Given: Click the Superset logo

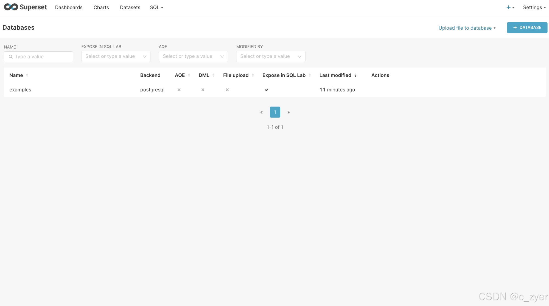Looking at the screenshot, I should 25,7.
